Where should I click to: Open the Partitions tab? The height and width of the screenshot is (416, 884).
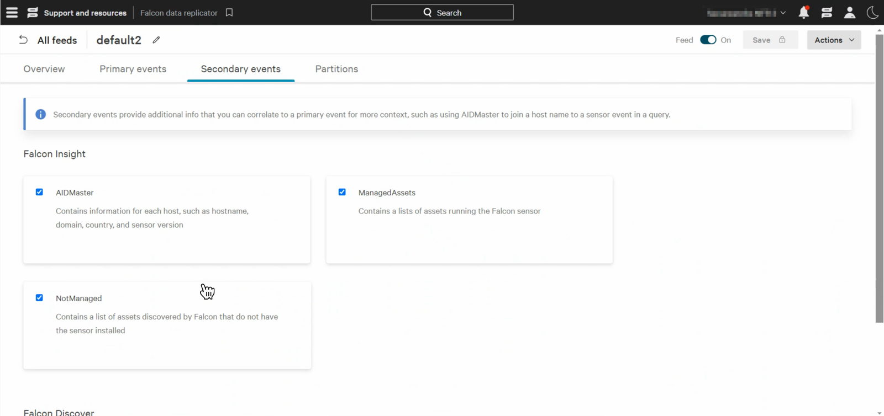pyautogui.click(x=336, y=69)
